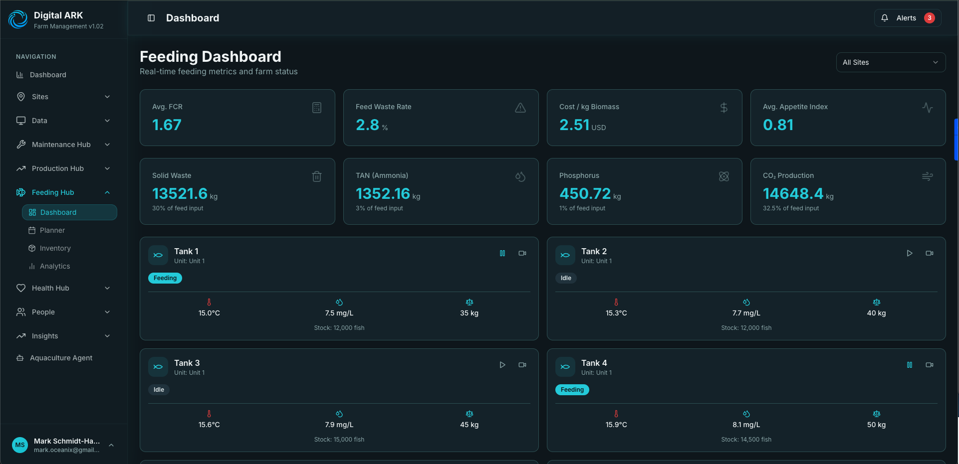Collapse the Feeding Hub section
The width and height of the screenshot is (959, 464).
(x=63, y=192)
